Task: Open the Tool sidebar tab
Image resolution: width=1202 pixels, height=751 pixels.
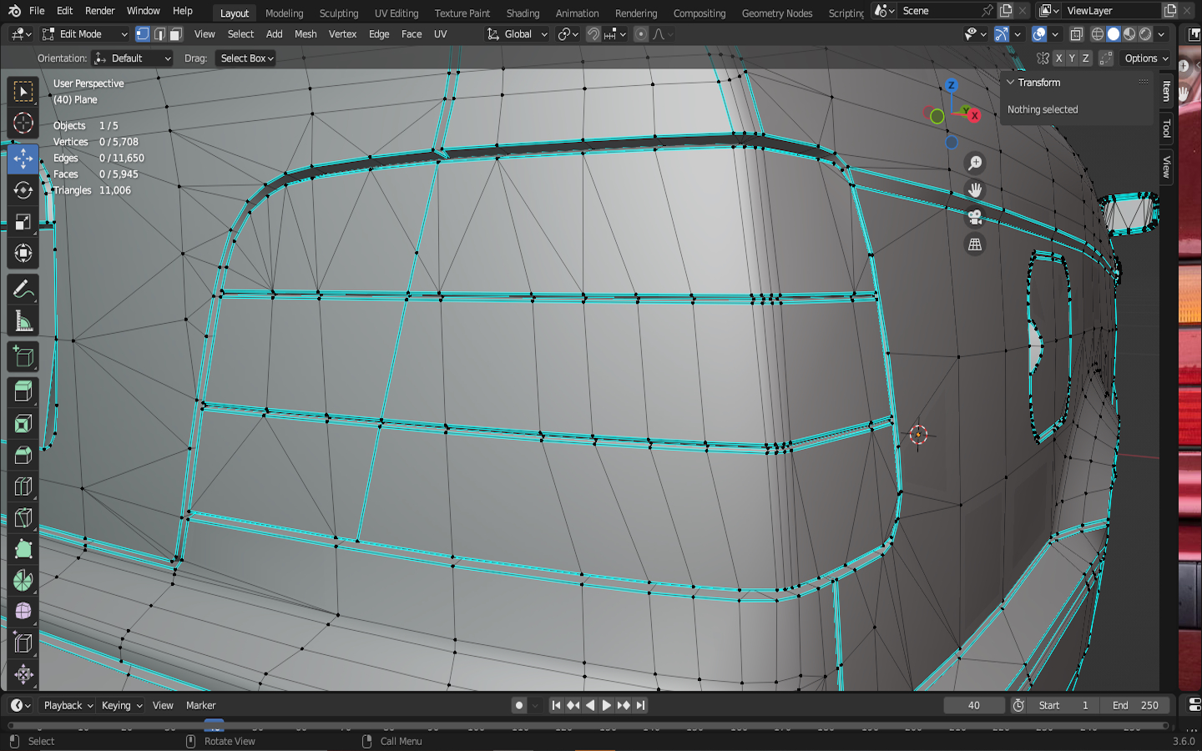Action: (1167, 129)
